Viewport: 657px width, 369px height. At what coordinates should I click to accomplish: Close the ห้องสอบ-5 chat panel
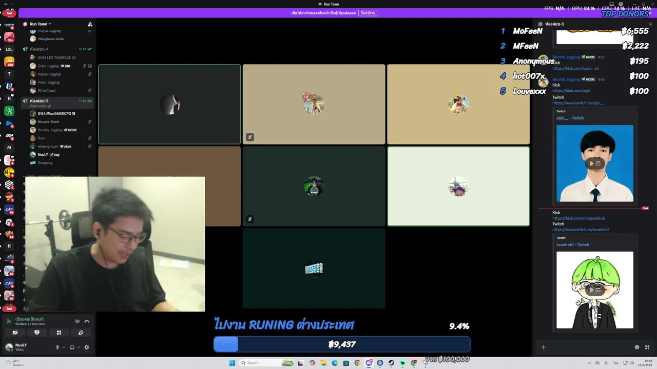[650, 24]
